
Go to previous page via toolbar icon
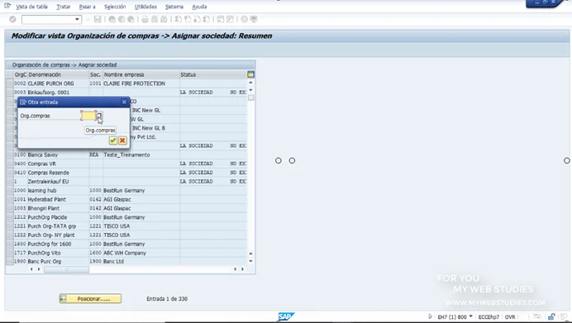[x=188, y=19]
